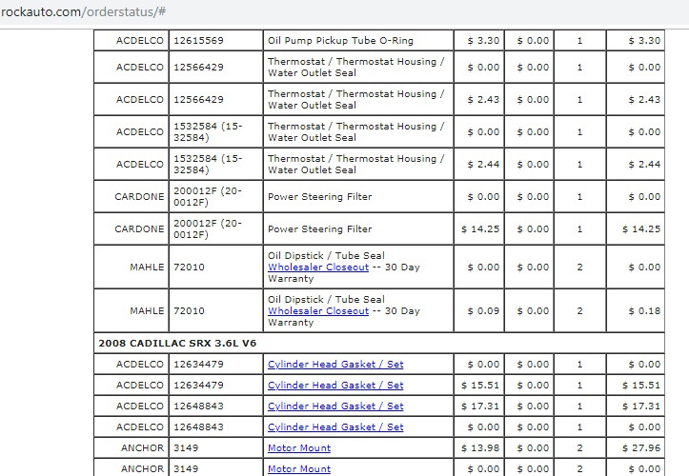This screenshot has width=689, height=476.
Task: Click the '2008 CADILLAC SRX 3.6L V6' heading
Action: click(177, 343)
